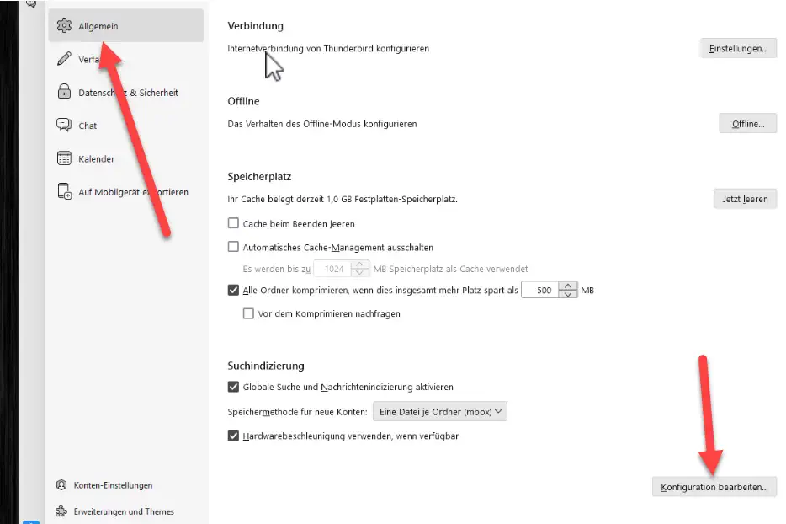
Task: Click the Jetzt leeren button
Action: (x=745, y=199)
